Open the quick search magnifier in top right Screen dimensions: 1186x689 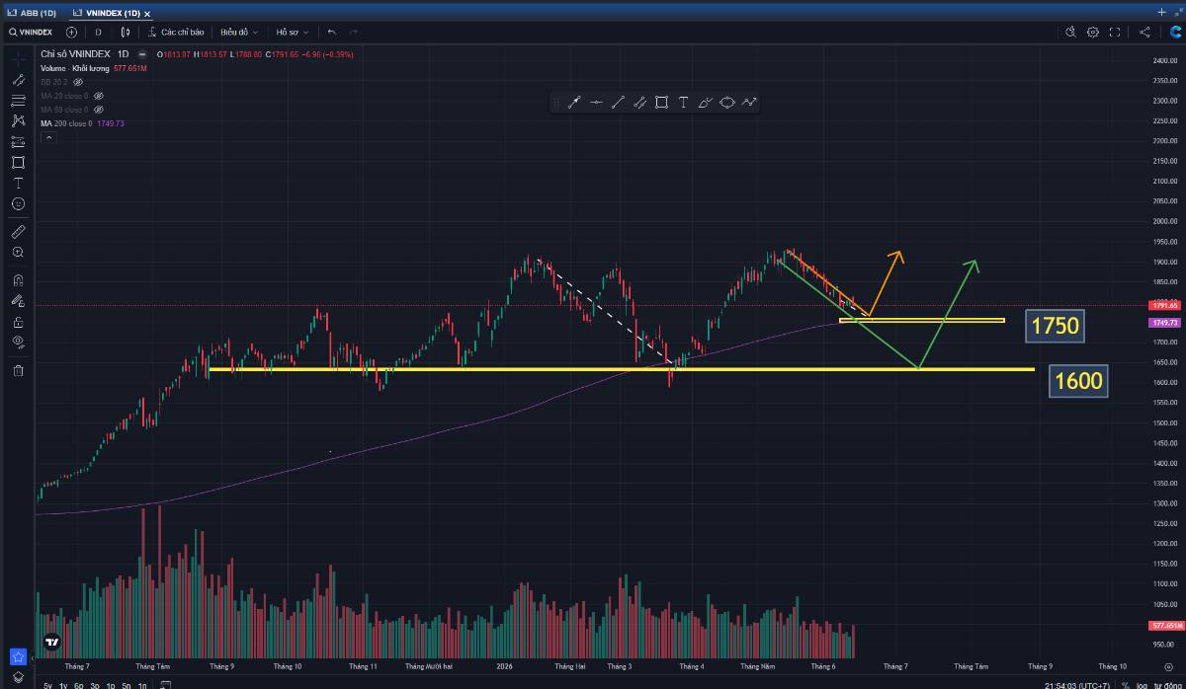point(1070,32)
